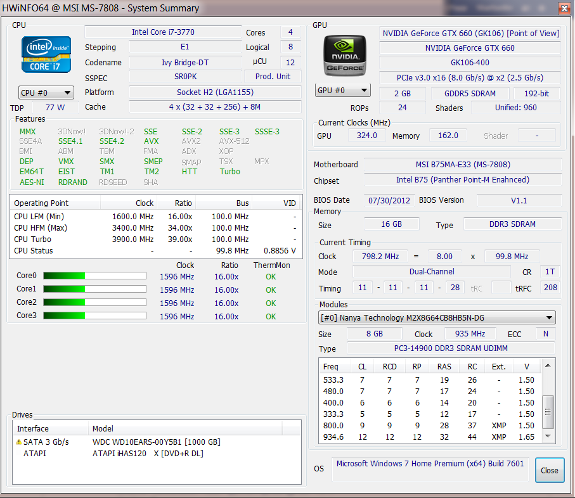Click the 192-bit bus width value
Image resolution: width=575 pixels, height=498 pixels.
pos(536,93)
